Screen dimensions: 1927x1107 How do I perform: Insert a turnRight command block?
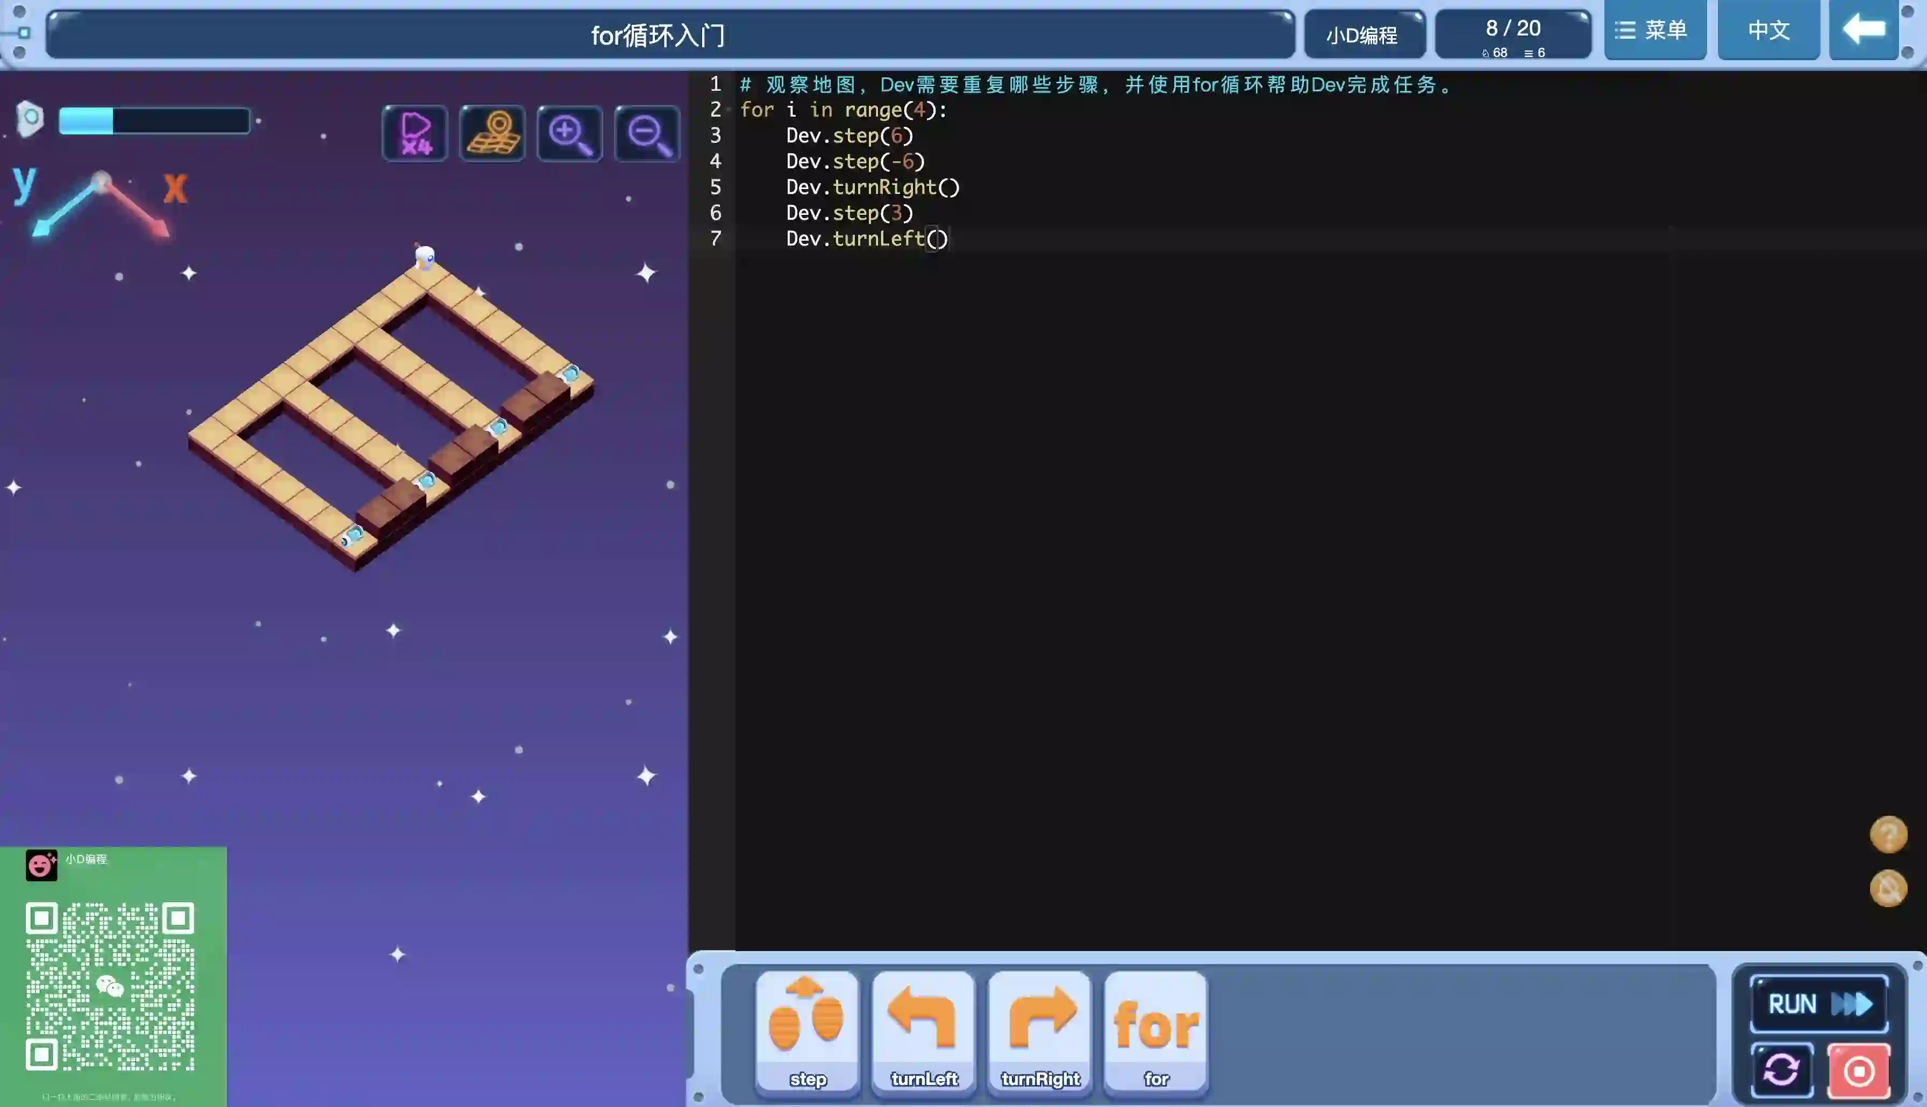(1039, 1032)
